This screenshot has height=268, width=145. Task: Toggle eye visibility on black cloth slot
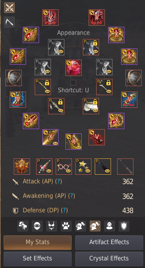click(x=107, y=171)
